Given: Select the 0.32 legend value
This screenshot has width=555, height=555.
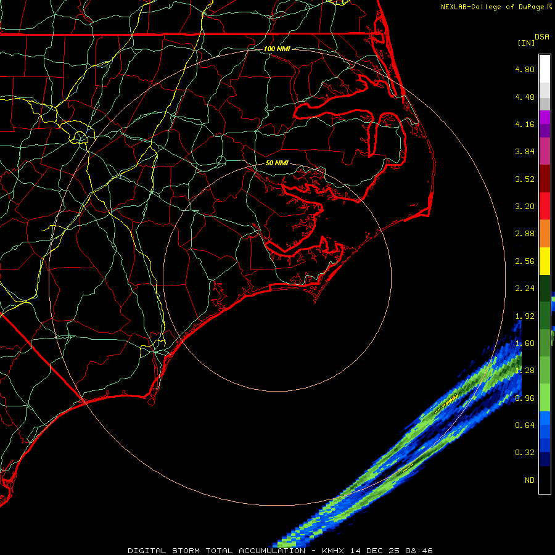Looking at the screenshot, I should point(525,452).
